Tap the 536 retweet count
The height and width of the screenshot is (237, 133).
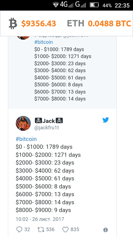[x=50, y=230]
